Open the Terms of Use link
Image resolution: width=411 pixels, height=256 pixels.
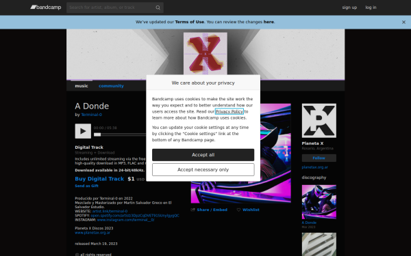coord(190,22)
